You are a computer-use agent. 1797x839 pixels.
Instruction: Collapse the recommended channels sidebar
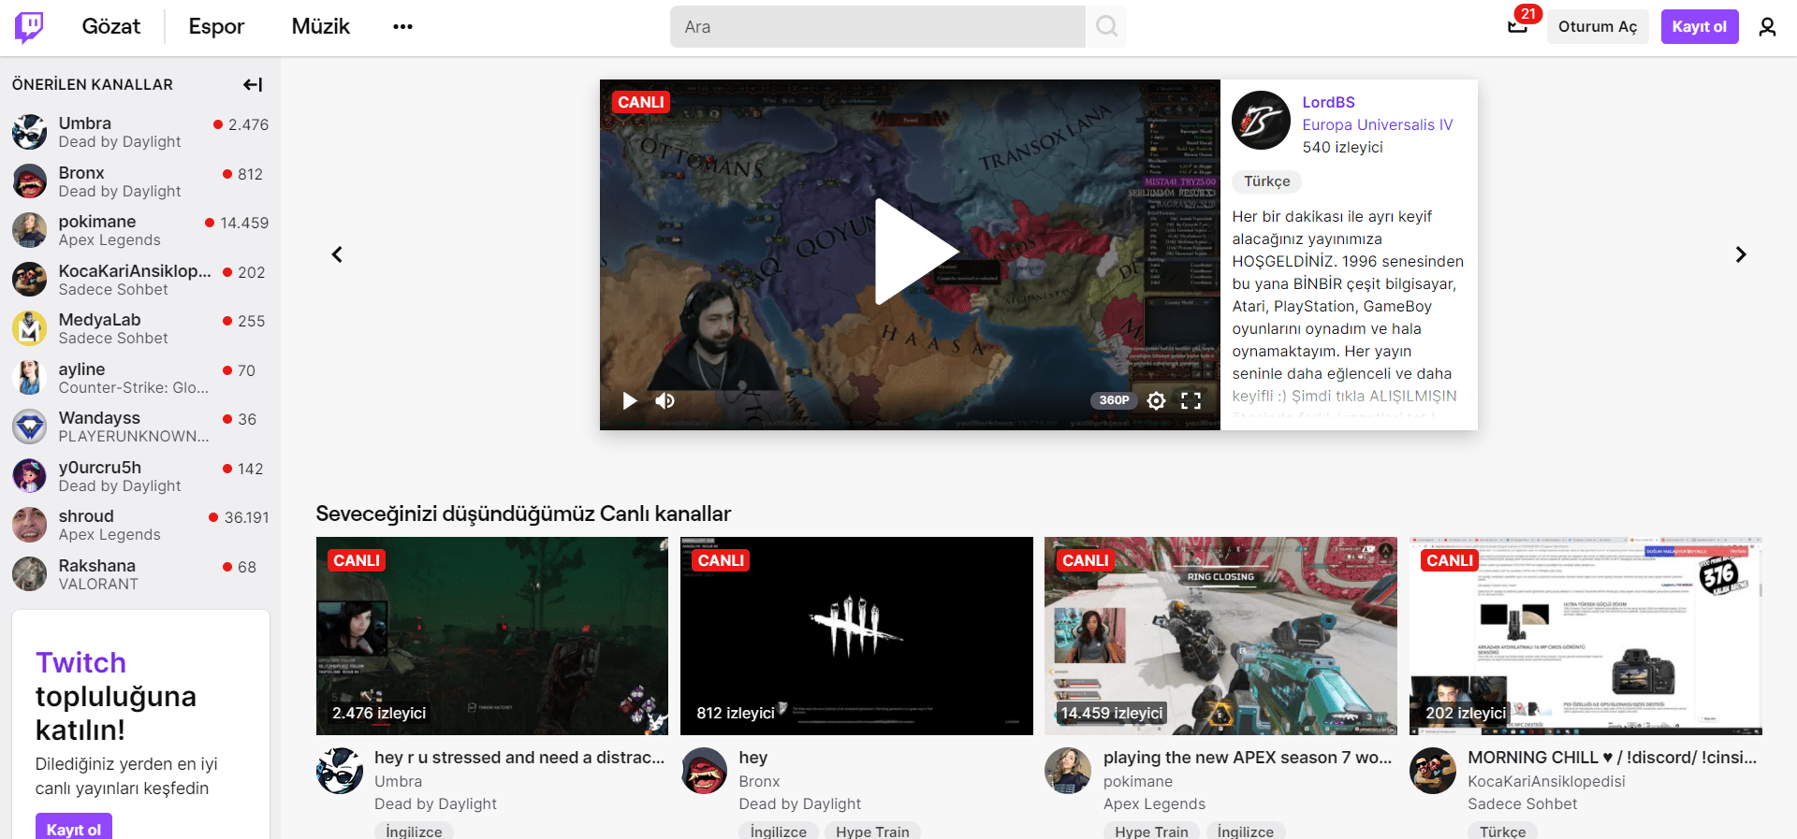coord(253,85)
